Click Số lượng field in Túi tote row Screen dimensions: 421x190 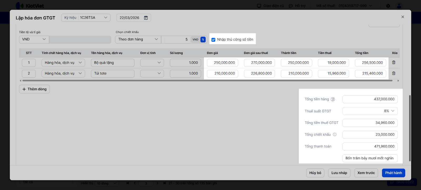(x=186, y=73)
